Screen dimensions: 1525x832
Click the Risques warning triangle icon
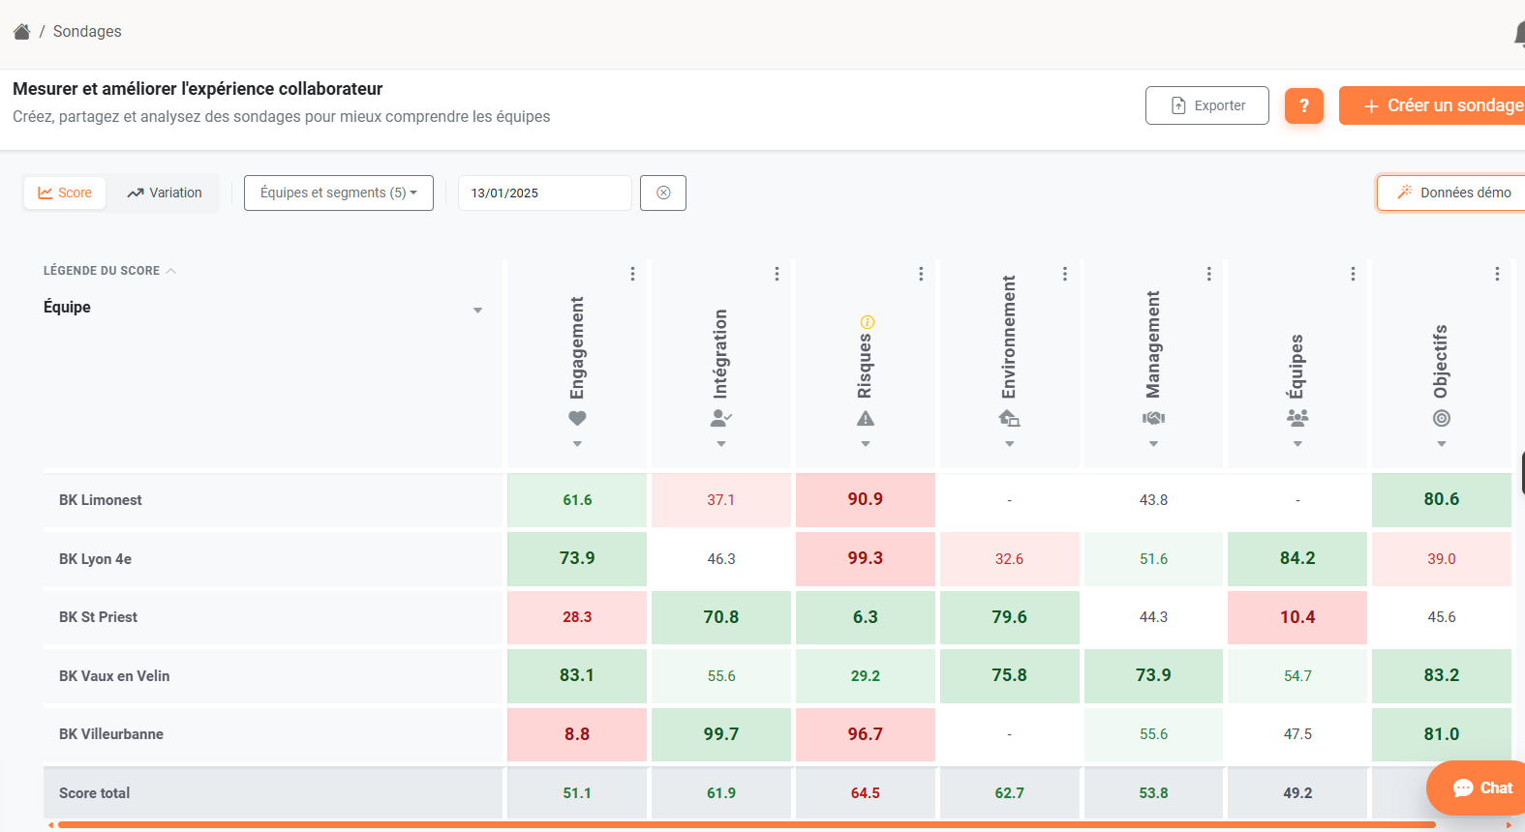pos(866,418)
